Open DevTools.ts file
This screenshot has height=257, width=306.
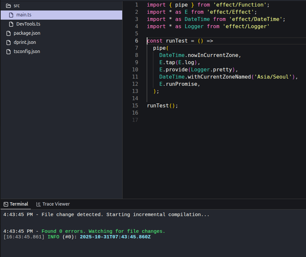click(61, 24)
